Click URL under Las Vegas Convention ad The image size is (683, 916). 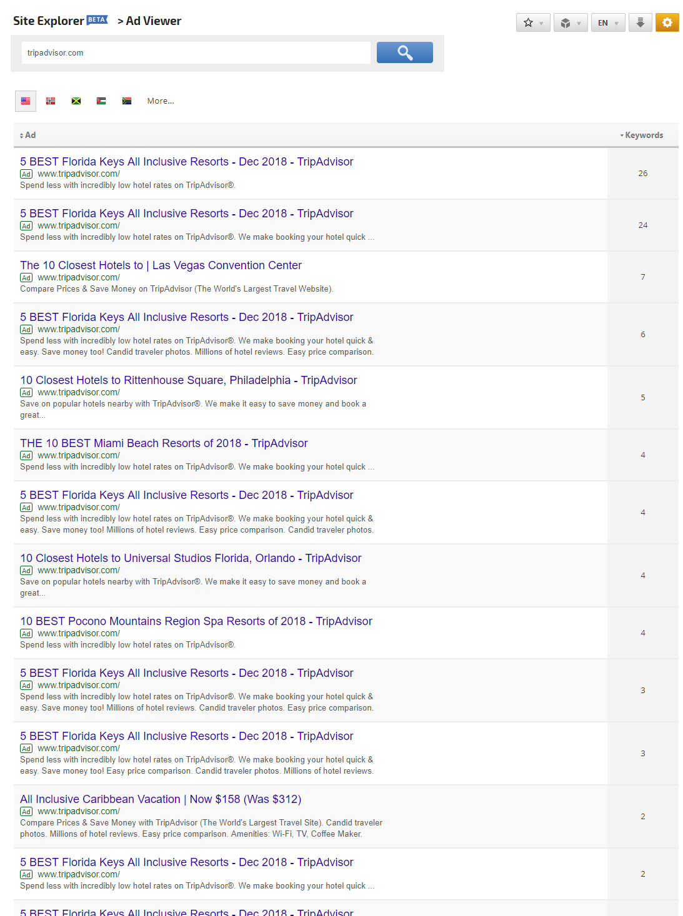79,278
